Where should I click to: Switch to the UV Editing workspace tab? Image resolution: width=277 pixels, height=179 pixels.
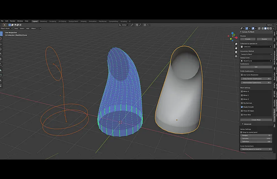62,21
